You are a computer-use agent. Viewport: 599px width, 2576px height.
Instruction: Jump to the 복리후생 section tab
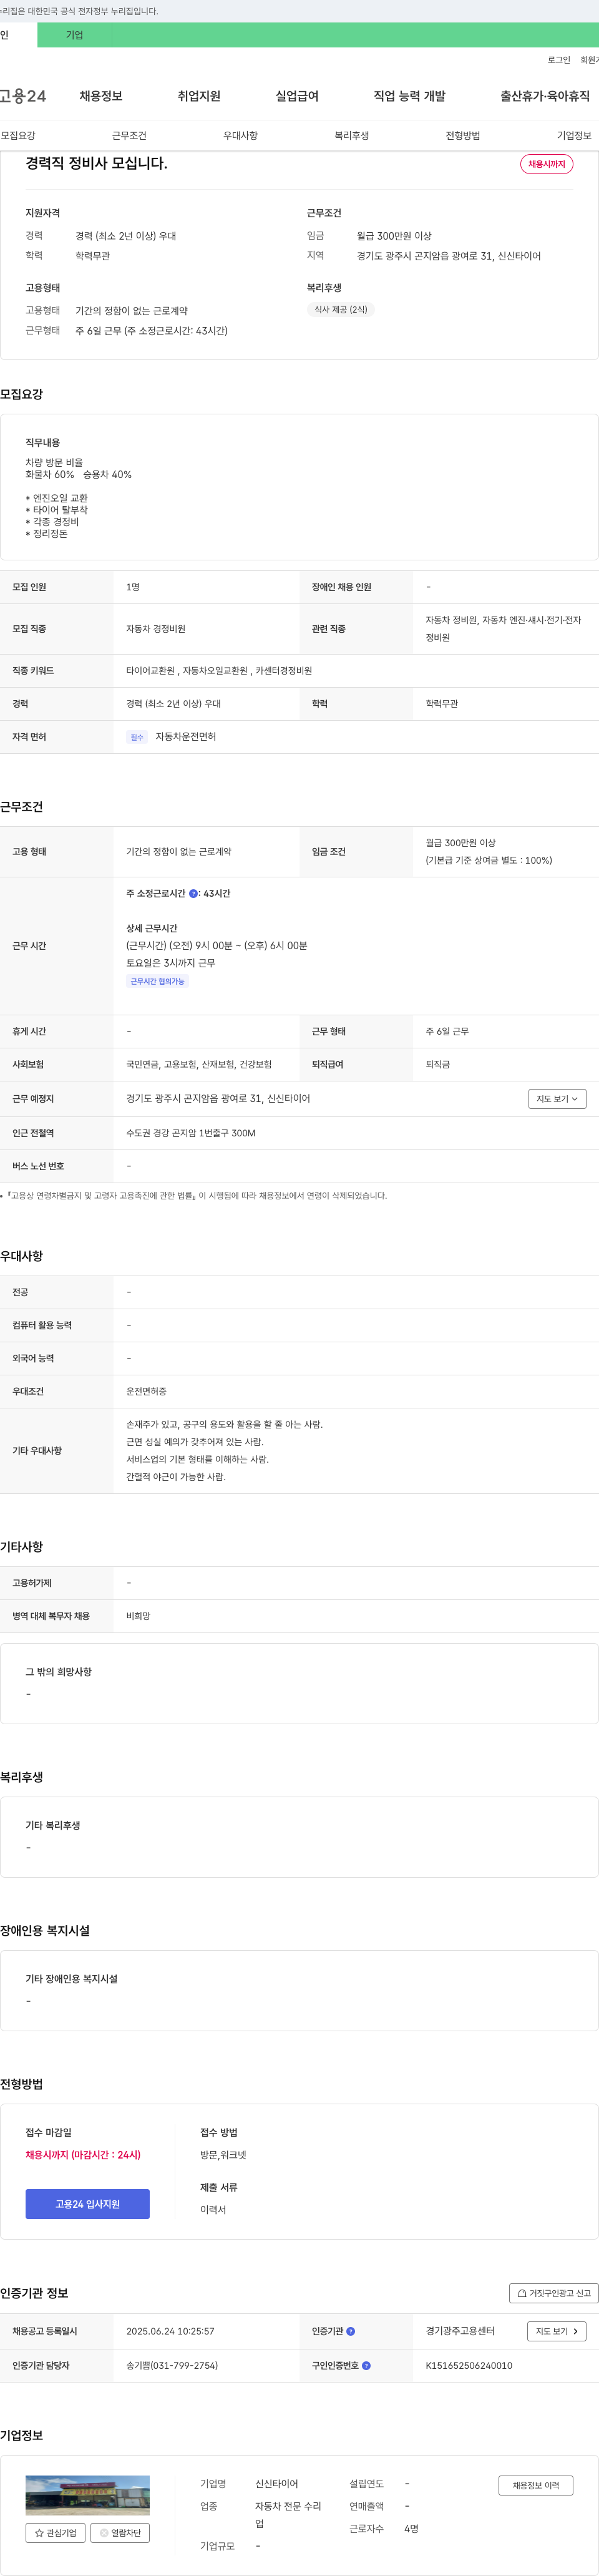351,135
